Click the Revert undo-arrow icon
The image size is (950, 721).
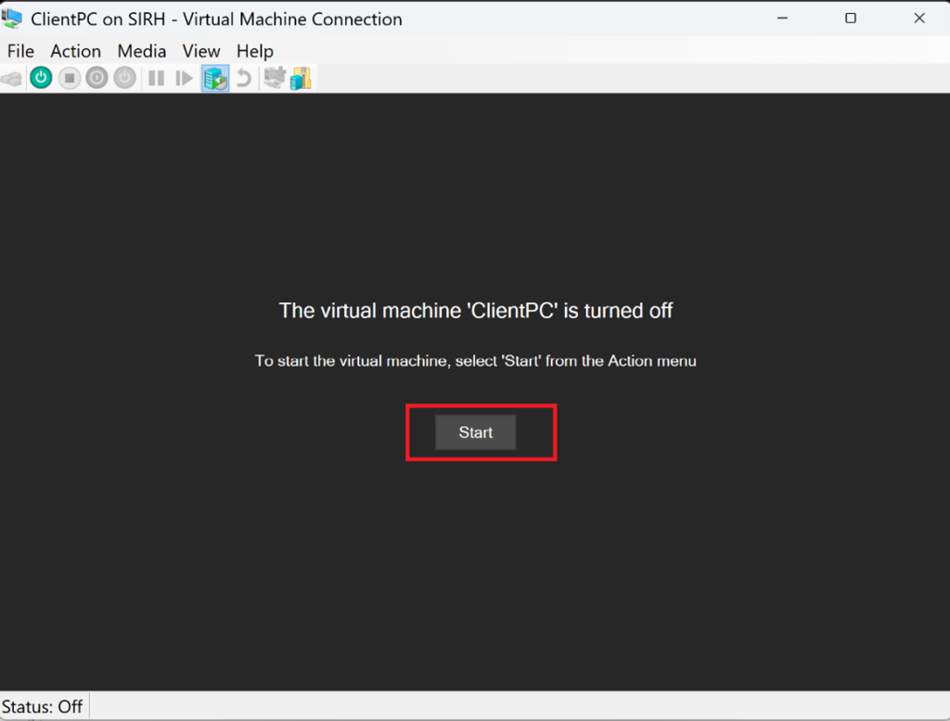click(x=243, y=79)
